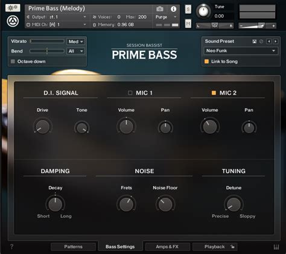Toggle the Link to Song checkbox

206,62
